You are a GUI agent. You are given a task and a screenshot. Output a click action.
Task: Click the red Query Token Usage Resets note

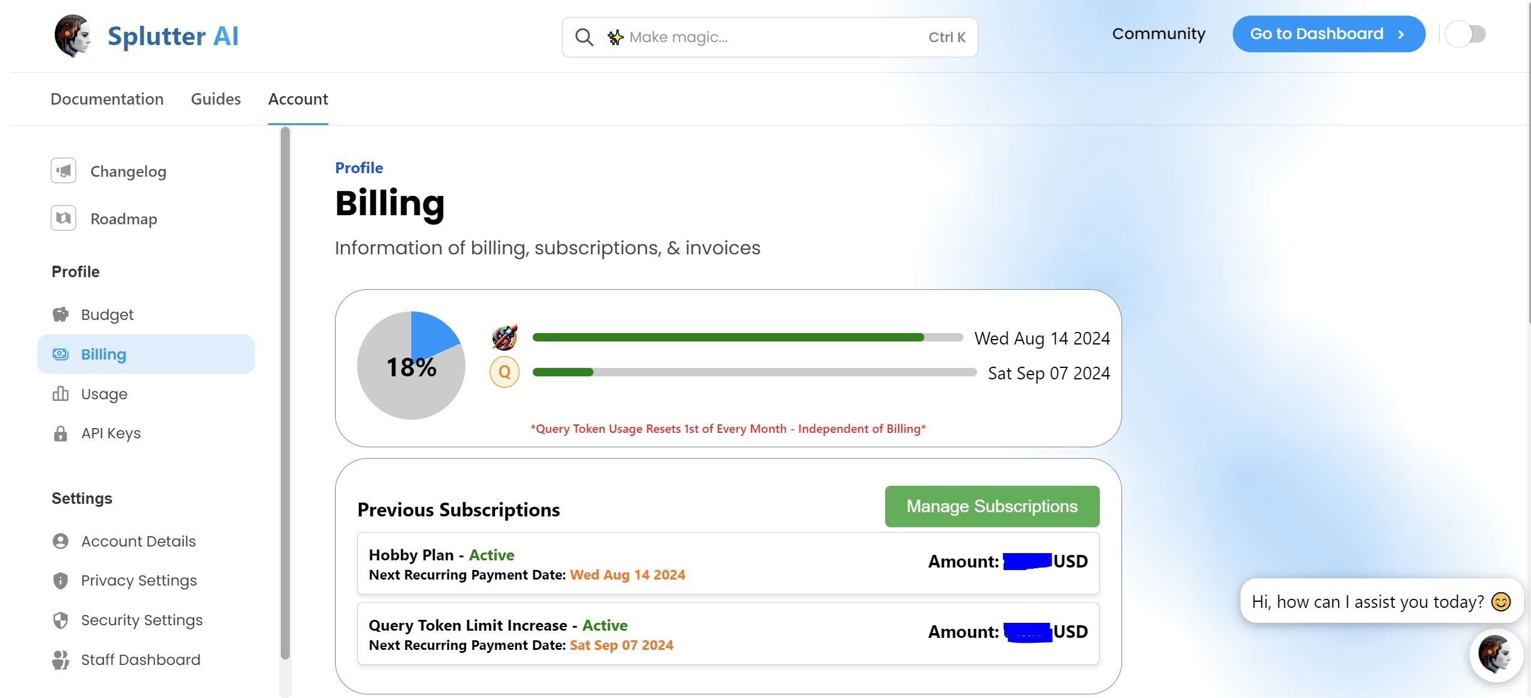tap(728, 429)
